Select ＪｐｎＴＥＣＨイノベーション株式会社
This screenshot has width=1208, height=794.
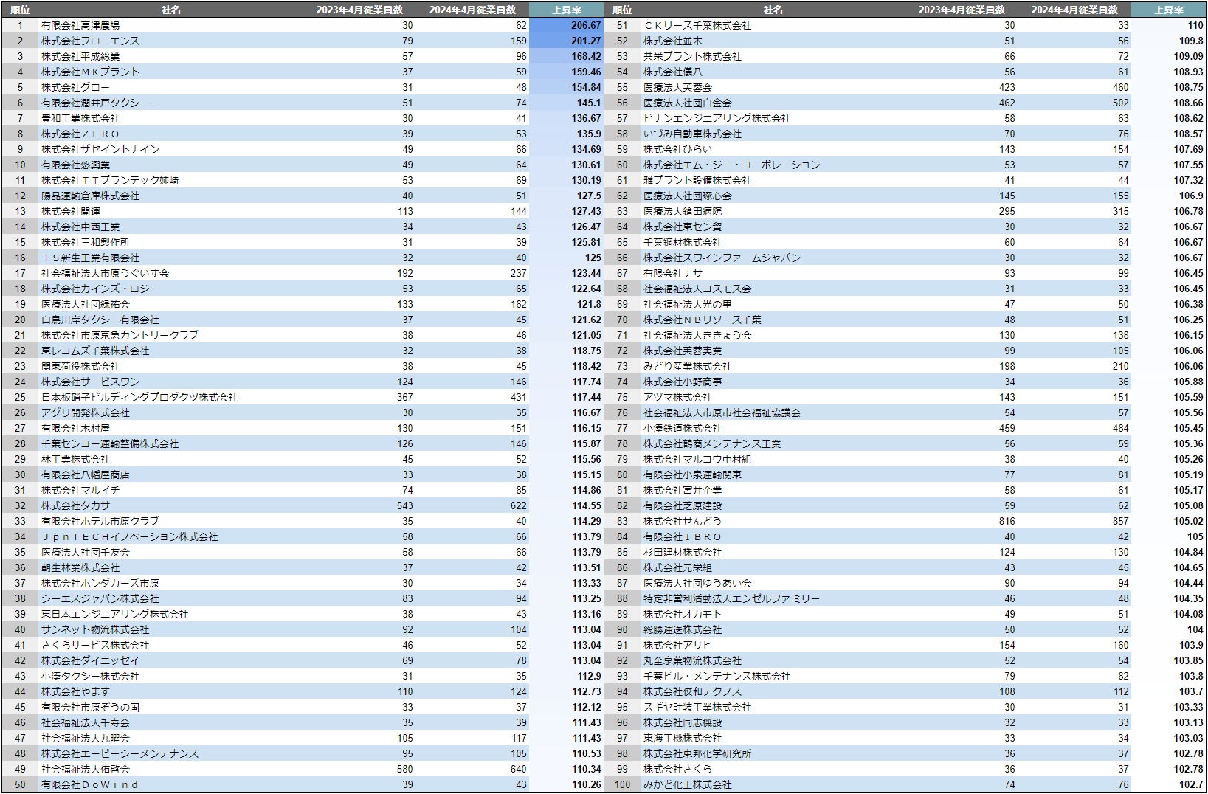[x=130, y=536]
